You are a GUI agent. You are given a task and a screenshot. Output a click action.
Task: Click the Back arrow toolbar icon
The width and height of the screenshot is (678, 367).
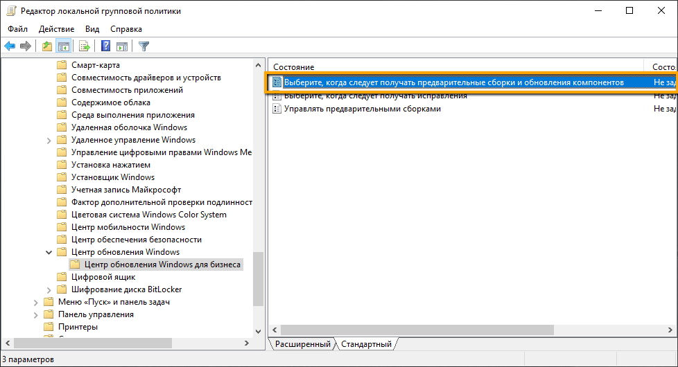[10, 46]
